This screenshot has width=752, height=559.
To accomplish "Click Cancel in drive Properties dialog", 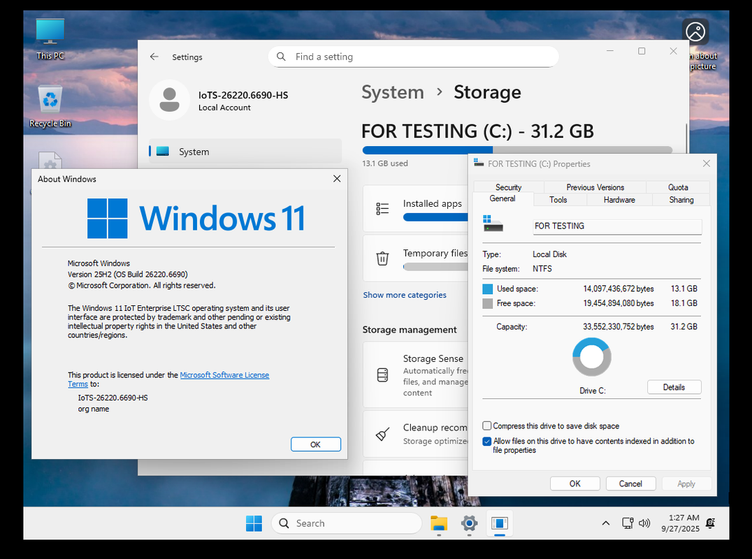I will pyautogui.click(x=630, y=484).
